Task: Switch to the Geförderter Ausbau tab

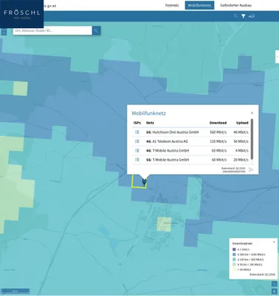Action: (x=236, y=5)
